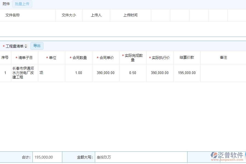
Task: Select the 实际完成数量 value 0.50
Action: tap(132, 73)
